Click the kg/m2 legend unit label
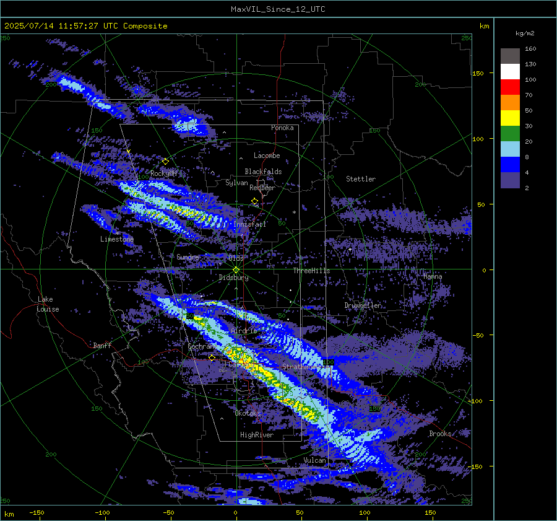This screenshot has width=557, height=521. point(525,33)
